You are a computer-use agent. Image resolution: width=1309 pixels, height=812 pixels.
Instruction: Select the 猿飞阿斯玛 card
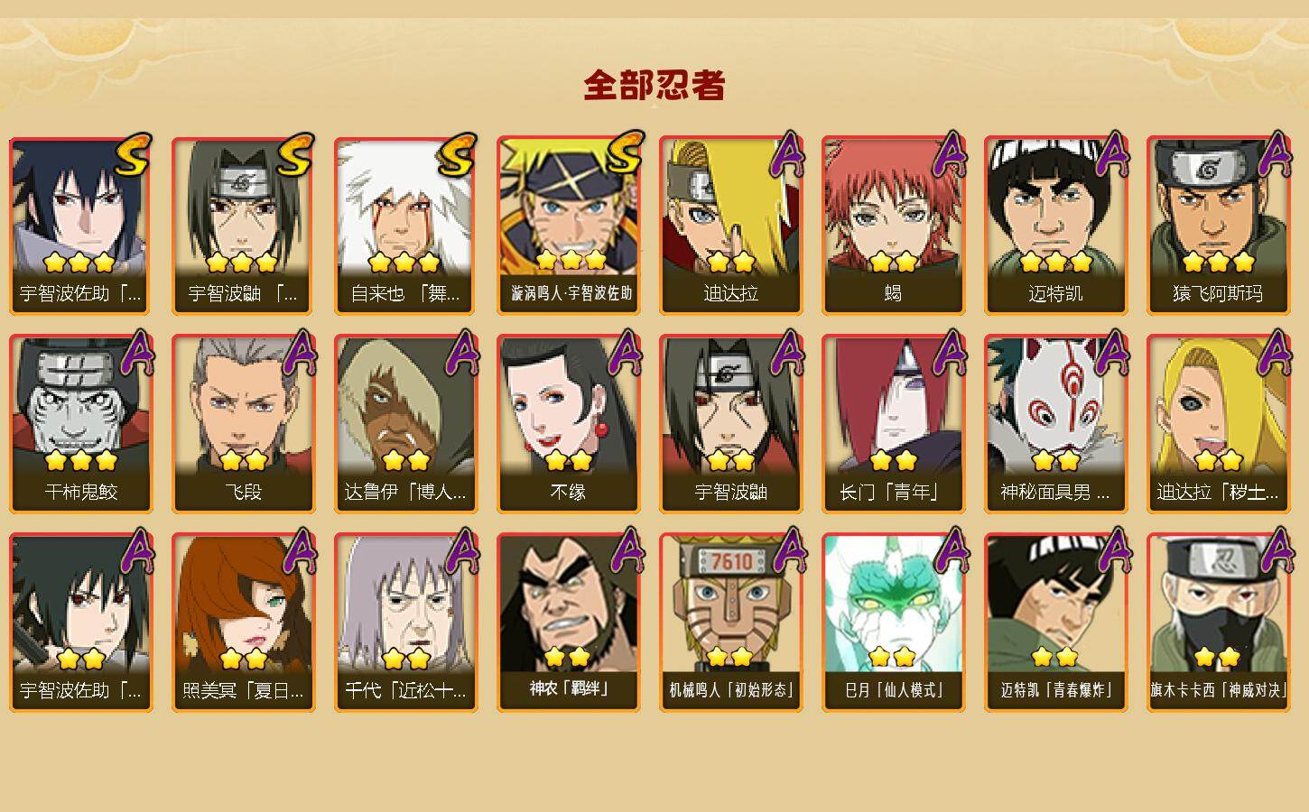tap(1219, 226)
